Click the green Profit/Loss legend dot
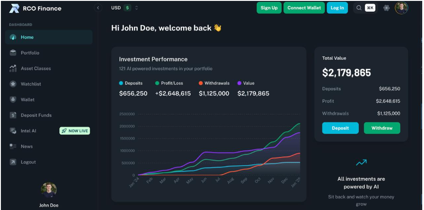The width and height of the screenshot is (424, 210). [x=157, y=83]
